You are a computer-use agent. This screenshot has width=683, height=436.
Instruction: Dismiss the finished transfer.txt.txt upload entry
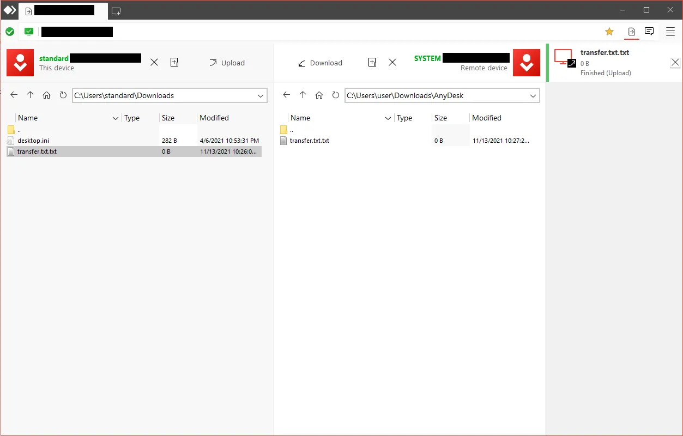[x=675, y=62]
